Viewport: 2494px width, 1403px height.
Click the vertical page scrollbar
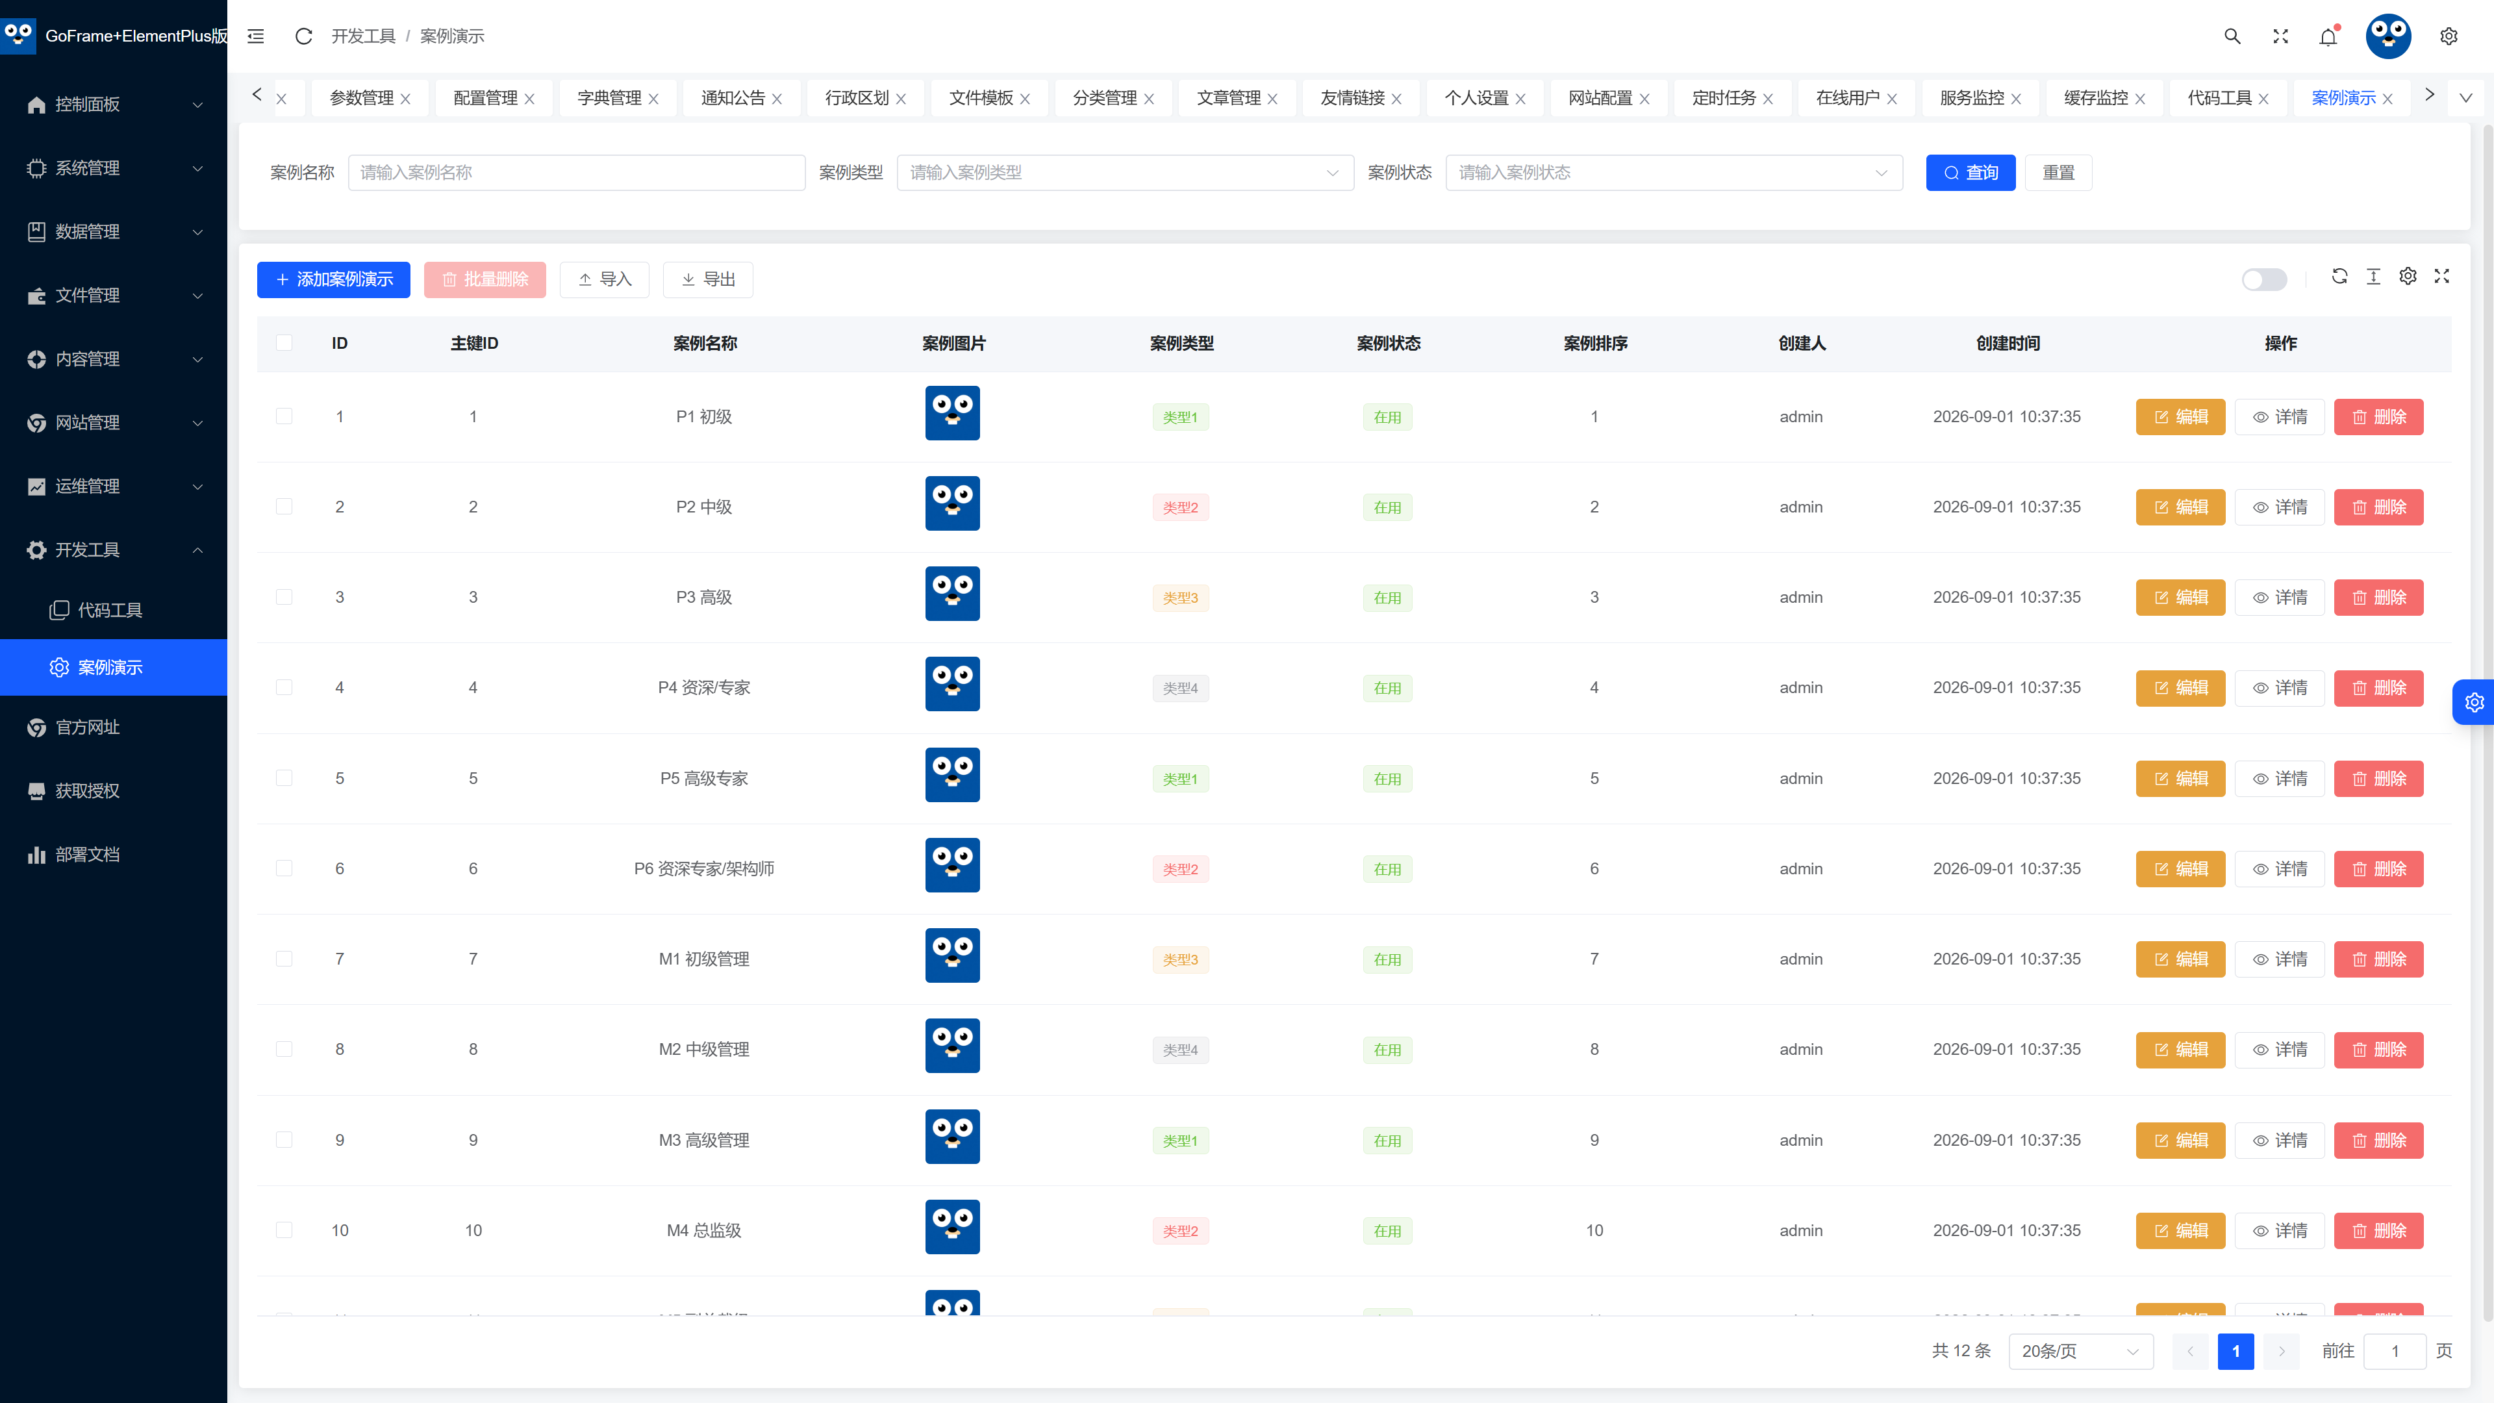(x=2488, y=677)
